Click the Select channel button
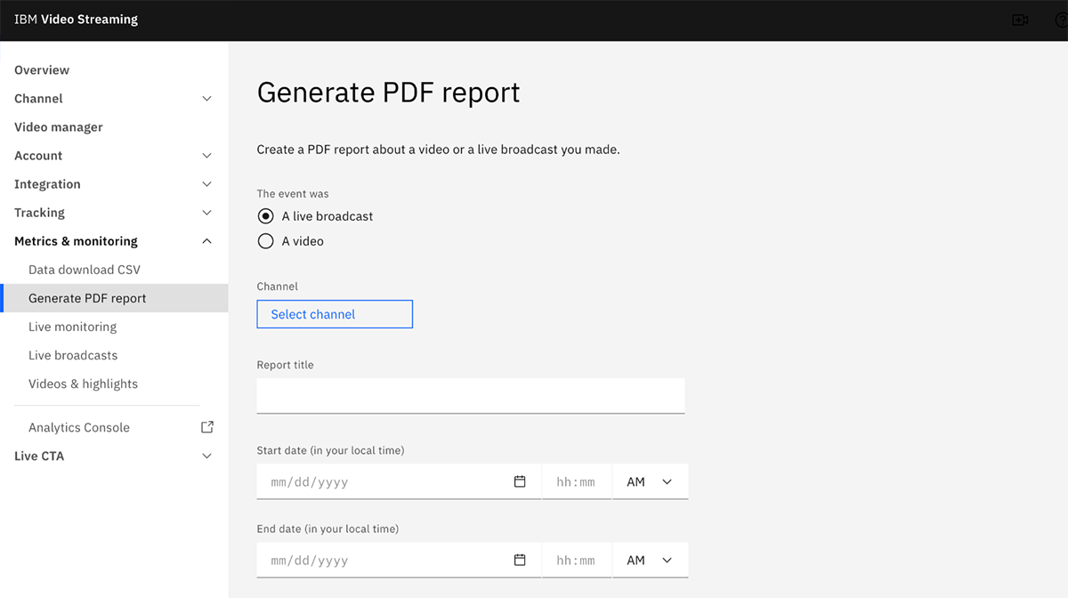Image resolution: width=1068 pixels, height=598 pixels. (335, 314)
